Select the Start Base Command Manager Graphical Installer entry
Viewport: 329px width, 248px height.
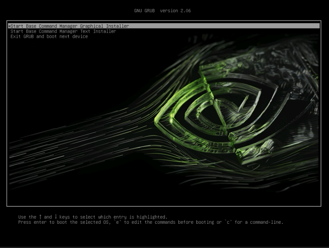pyautogui.click(x=70, y=26)
